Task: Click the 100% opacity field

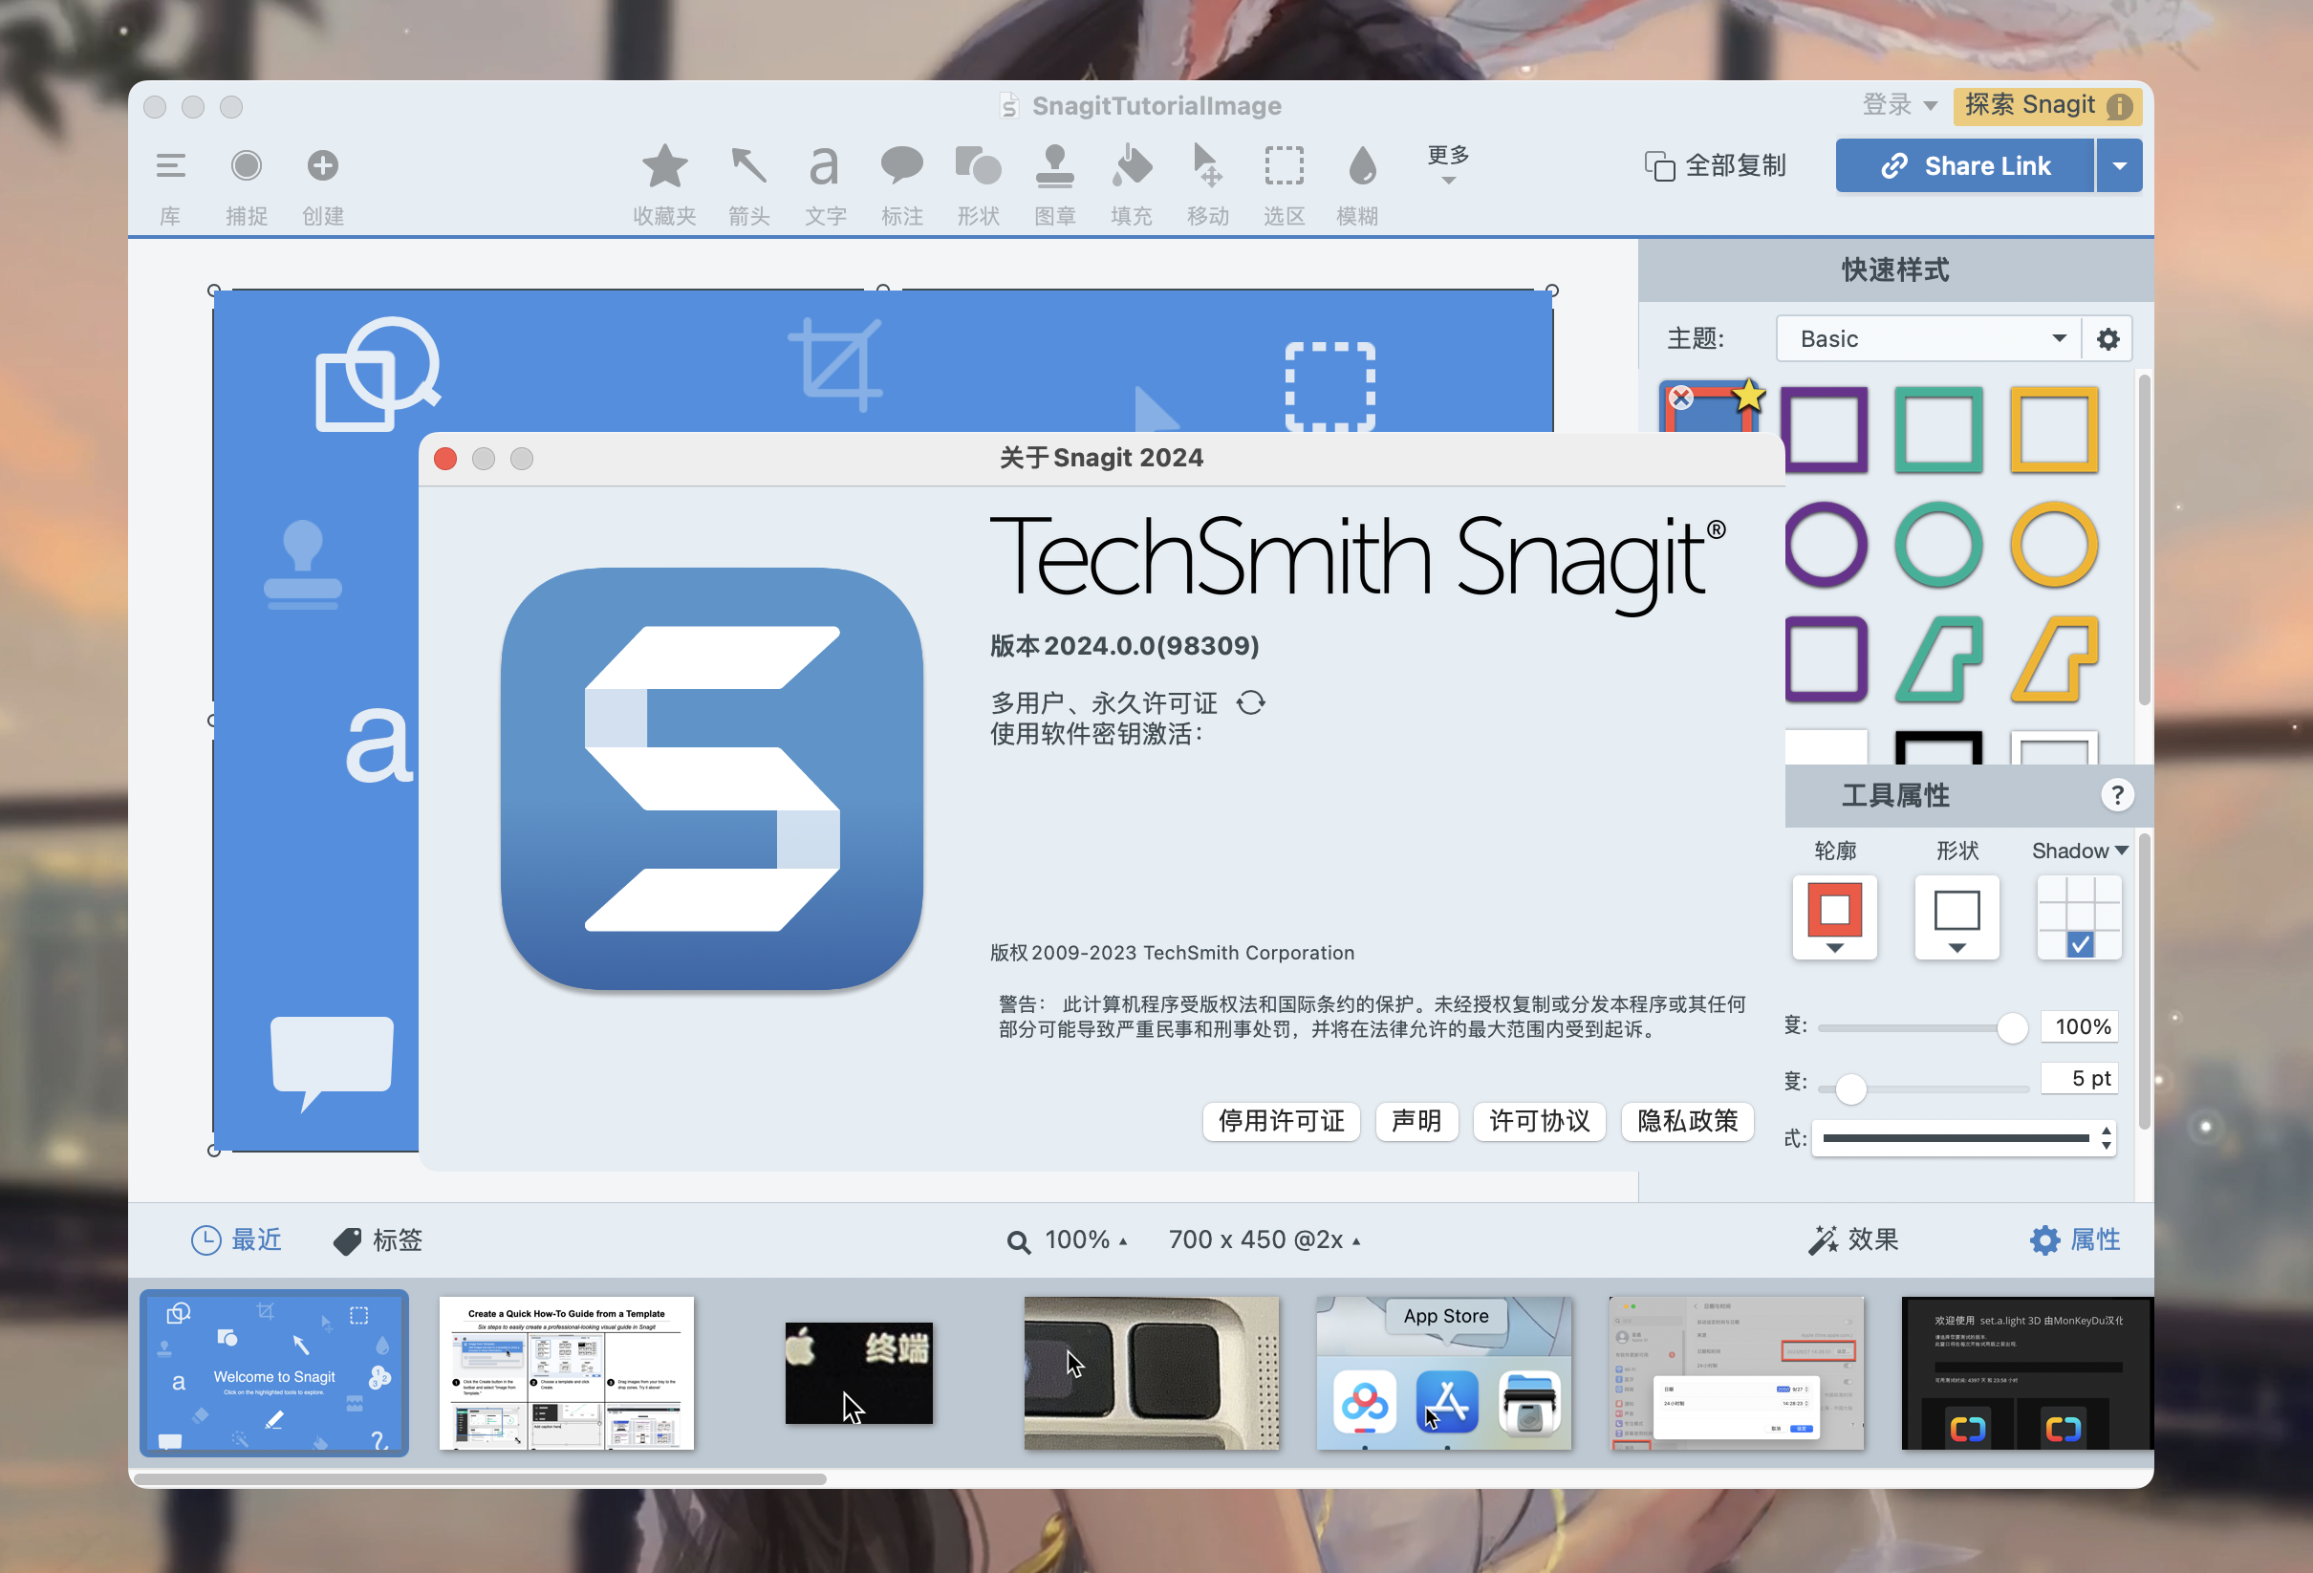Action: [2079, 1026]
